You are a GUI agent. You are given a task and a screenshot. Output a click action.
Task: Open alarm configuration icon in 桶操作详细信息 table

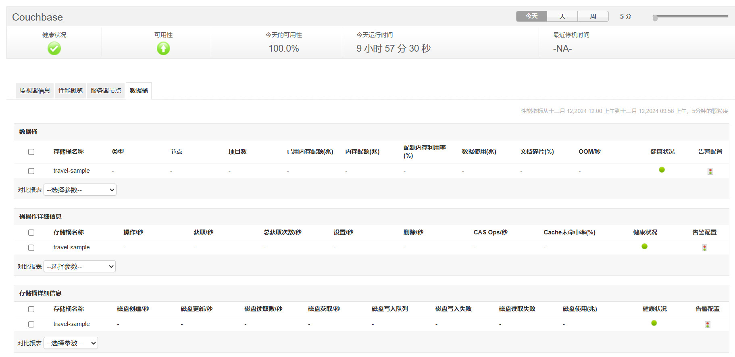coord(704,248)
